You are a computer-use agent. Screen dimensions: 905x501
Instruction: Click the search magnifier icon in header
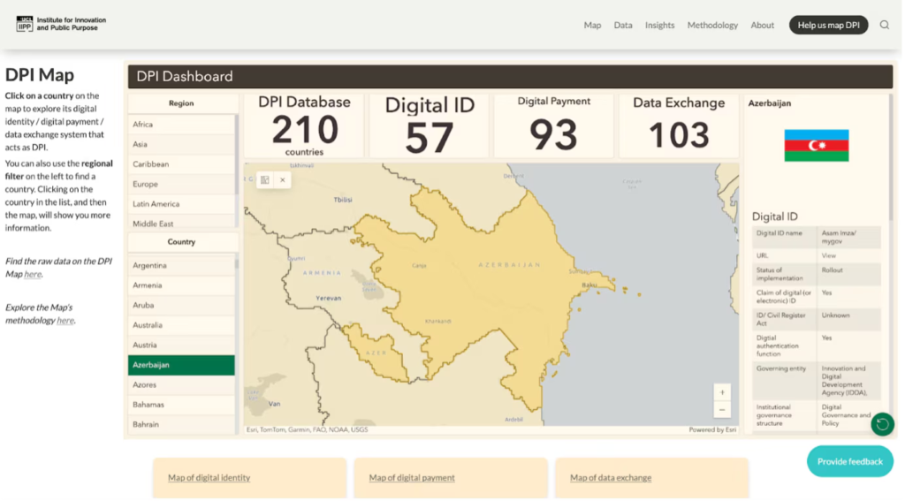click(x=885, y=25)
